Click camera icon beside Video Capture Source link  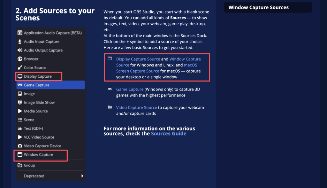pos(110,107)
